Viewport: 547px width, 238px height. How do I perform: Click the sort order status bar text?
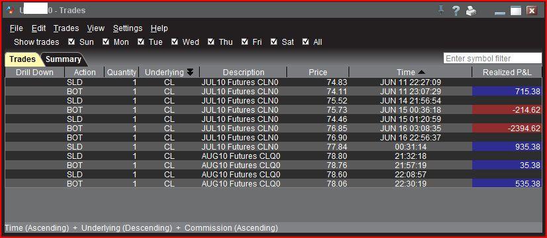[x=142, y=228]
